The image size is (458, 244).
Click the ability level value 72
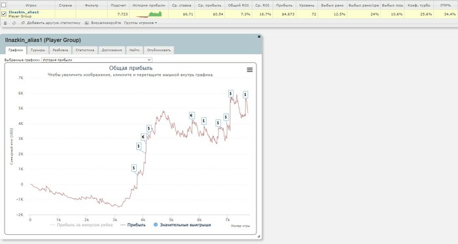[x=314, y=14]
